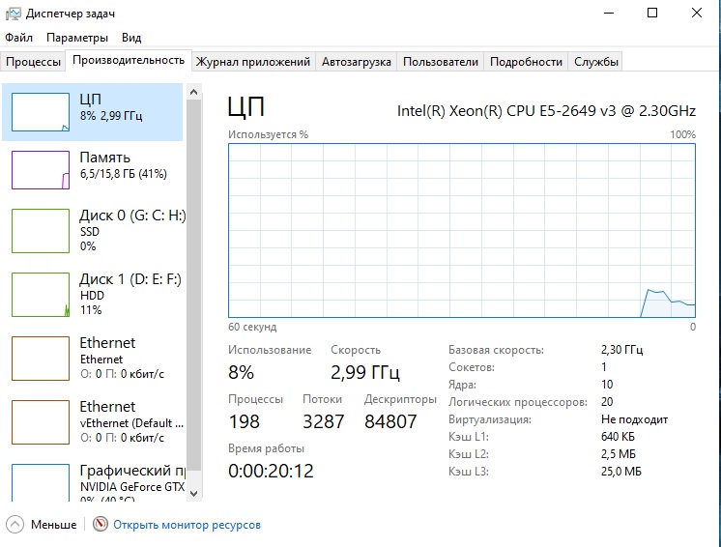
Task: Select the ЦП mini graph thumbnail
Action: click(41, 112)
